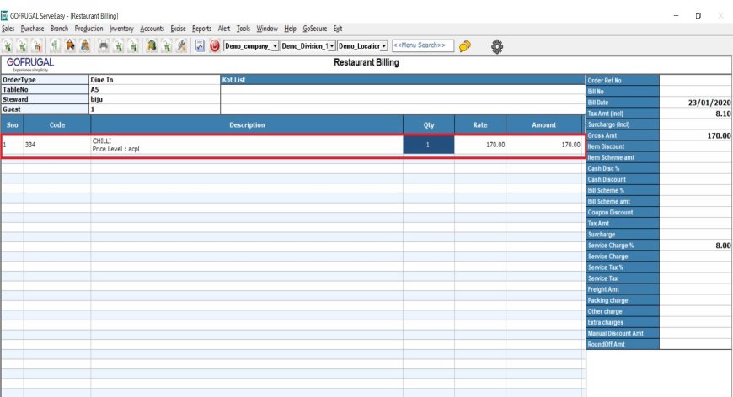Click the Steward value biju
Viewport: 733px width, 397px height.
tap(154, 99)
